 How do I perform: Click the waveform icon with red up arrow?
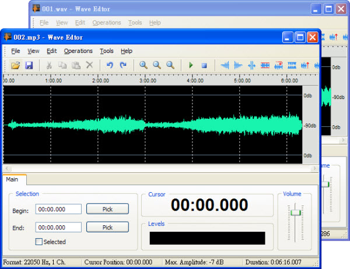tap(305, 65)
